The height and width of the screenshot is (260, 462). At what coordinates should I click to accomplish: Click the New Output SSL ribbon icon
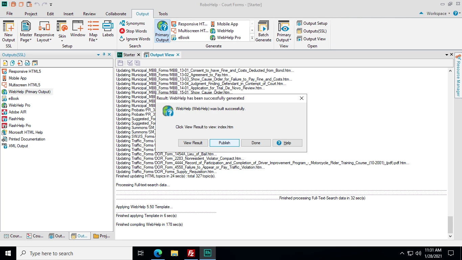pos(8,31)
